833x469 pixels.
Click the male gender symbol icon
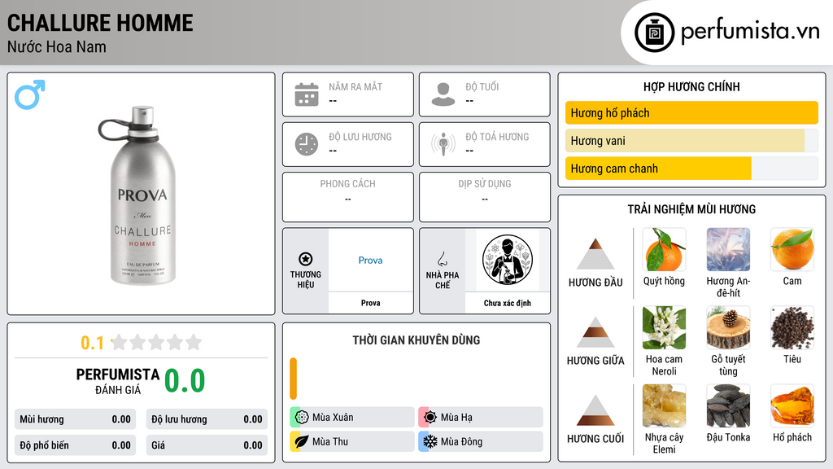pos(30,94)
